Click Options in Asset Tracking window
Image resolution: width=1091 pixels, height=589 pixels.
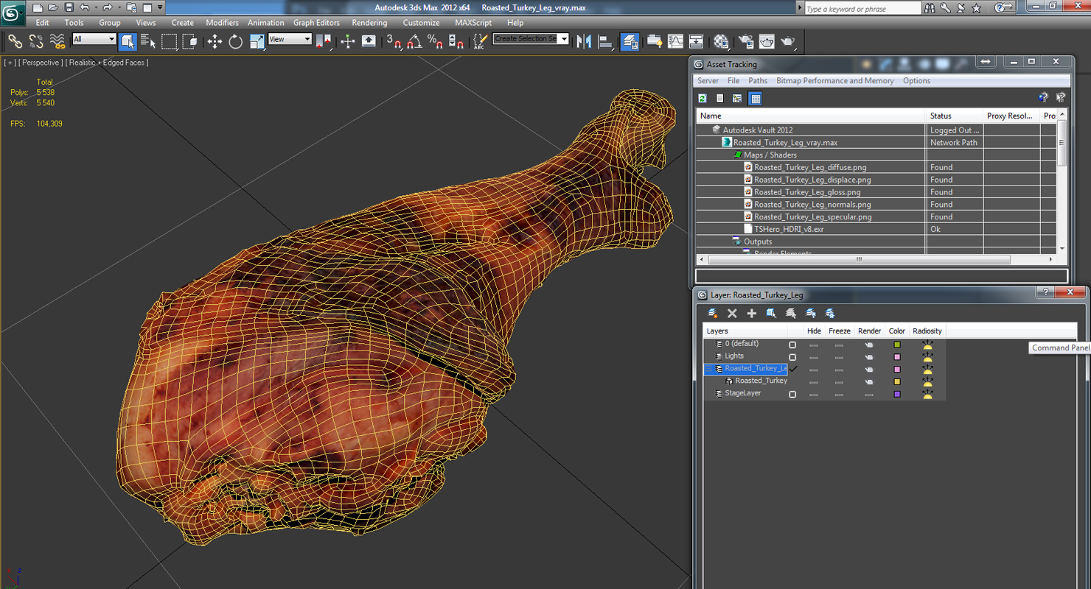tap(916, 81)
